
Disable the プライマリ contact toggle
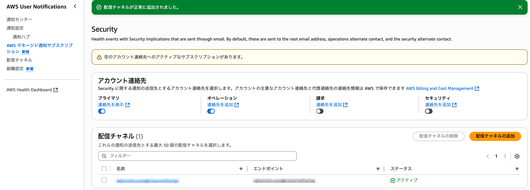coord(102,111)
